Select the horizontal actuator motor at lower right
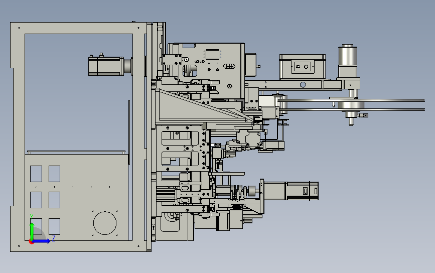Viewport: 435px width, 273px height. pyautogui.click(x=291, y=191)
